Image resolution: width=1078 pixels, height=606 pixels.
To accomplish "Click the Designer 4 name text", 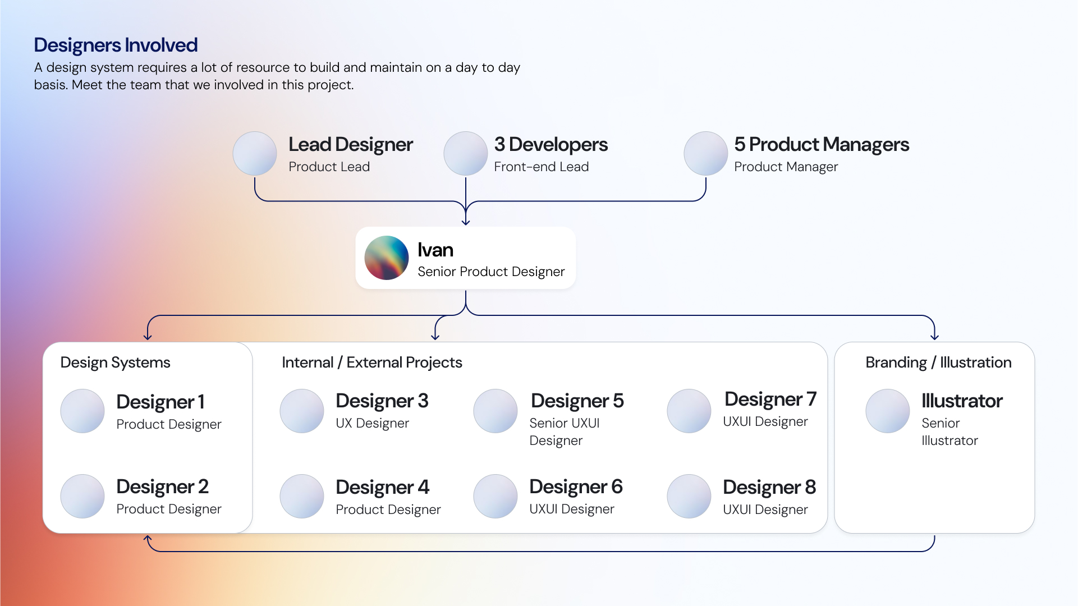I will [x=382, y=487].
